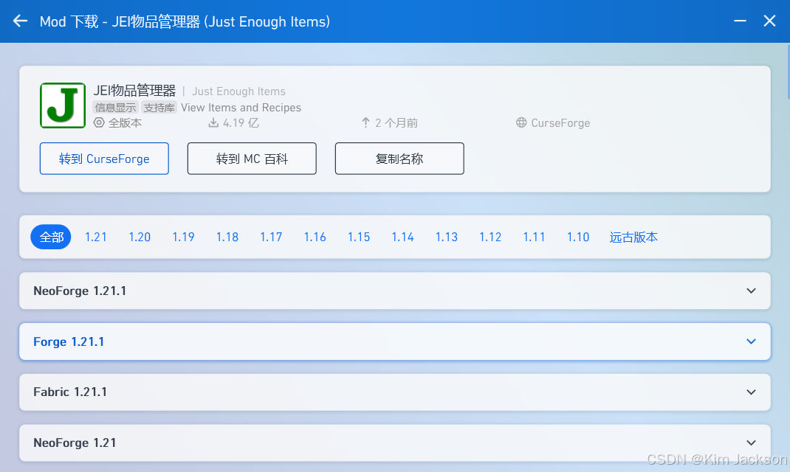
Task: Click the View Items and Recipes description
Action: tap(241, 107)
